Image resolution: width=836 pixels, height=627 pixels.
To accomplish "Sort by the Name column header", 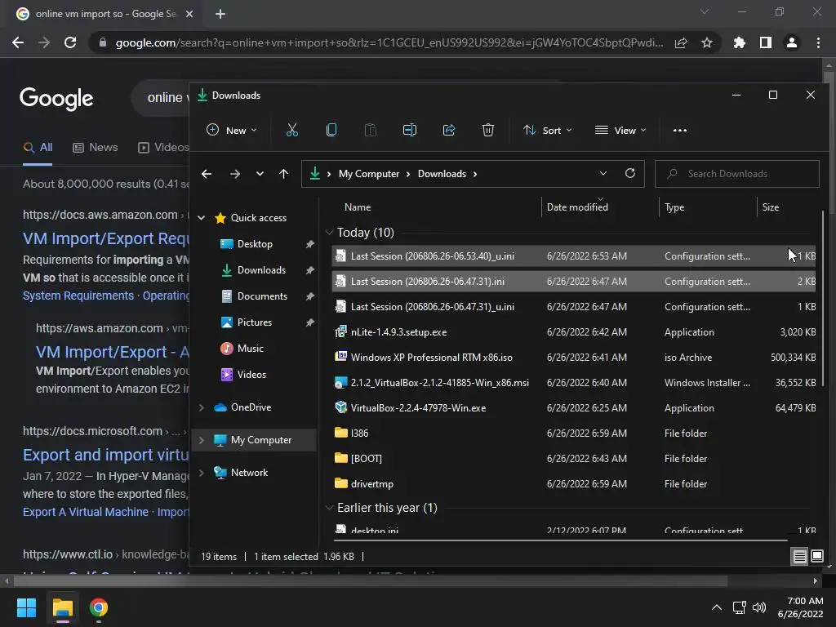I will pos(358,207).
